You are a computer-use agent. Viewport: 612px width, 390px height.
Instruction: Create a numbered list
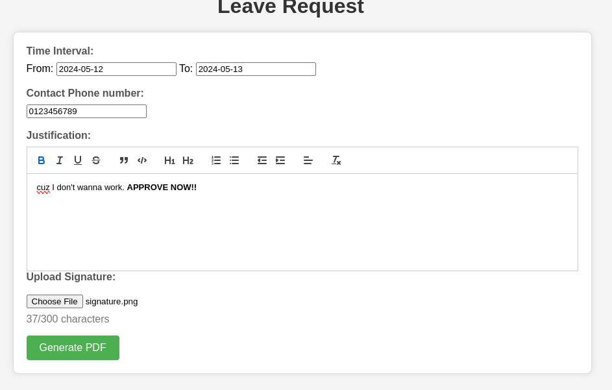pyautogui.click(x=216, y=160)
